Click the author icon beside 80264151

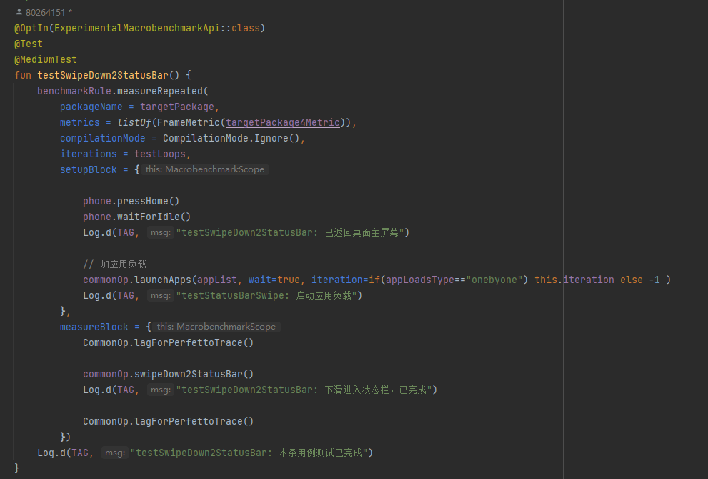click(19, 12)
